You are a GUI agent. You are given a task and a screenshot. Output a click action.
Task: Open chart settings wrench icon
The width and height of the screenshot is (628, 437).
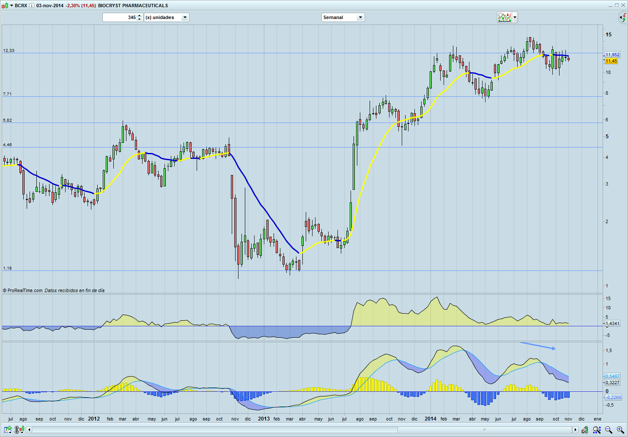point(584,430)
